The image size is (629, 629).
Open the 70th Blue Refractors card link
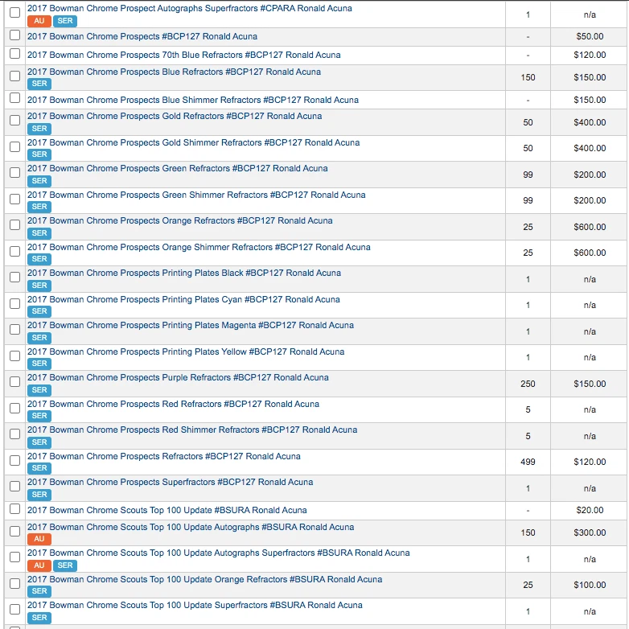pyautogui.click(x=183, y=55)
